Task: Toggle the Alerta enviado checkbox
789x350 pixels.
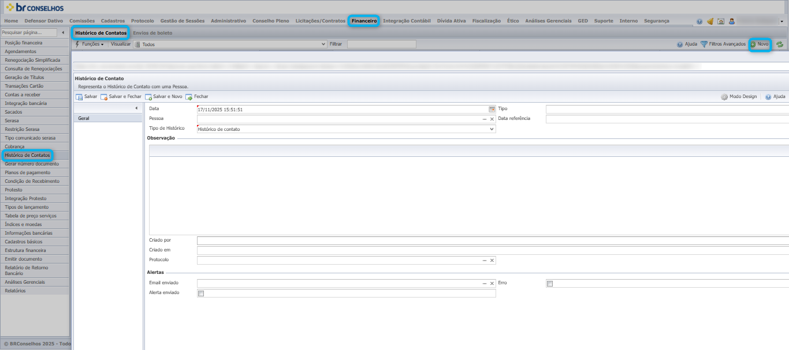Action: click(201, 293)
